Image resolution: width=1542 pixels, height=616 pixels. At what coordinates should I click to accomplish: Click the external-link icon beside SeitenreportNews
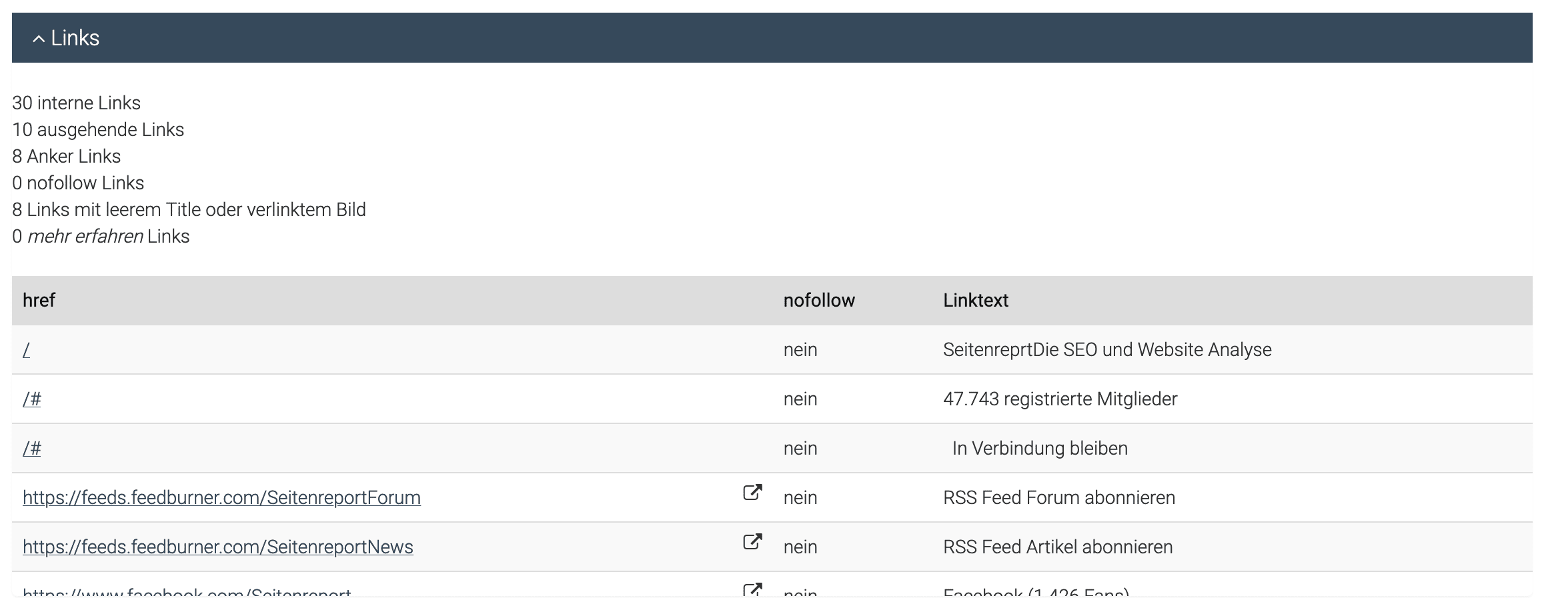point(752,543)
